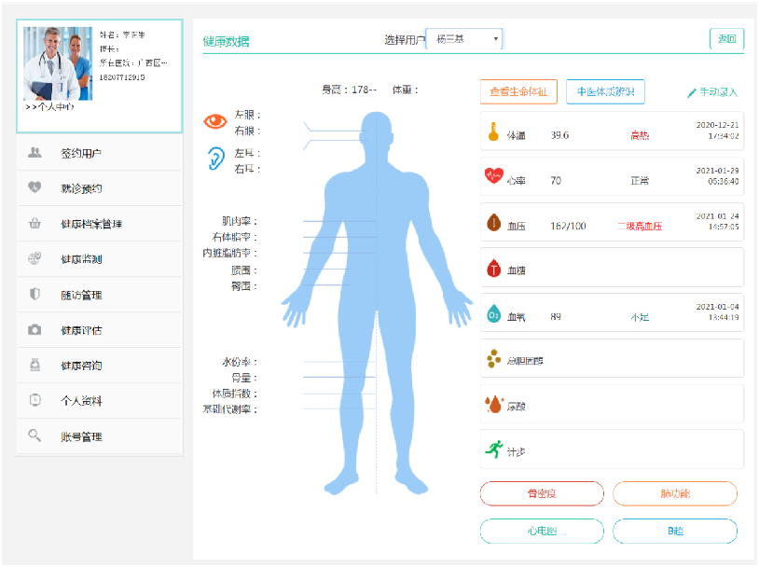
Task: Click the 中医体质辨识 button
Action: point(605,91)
